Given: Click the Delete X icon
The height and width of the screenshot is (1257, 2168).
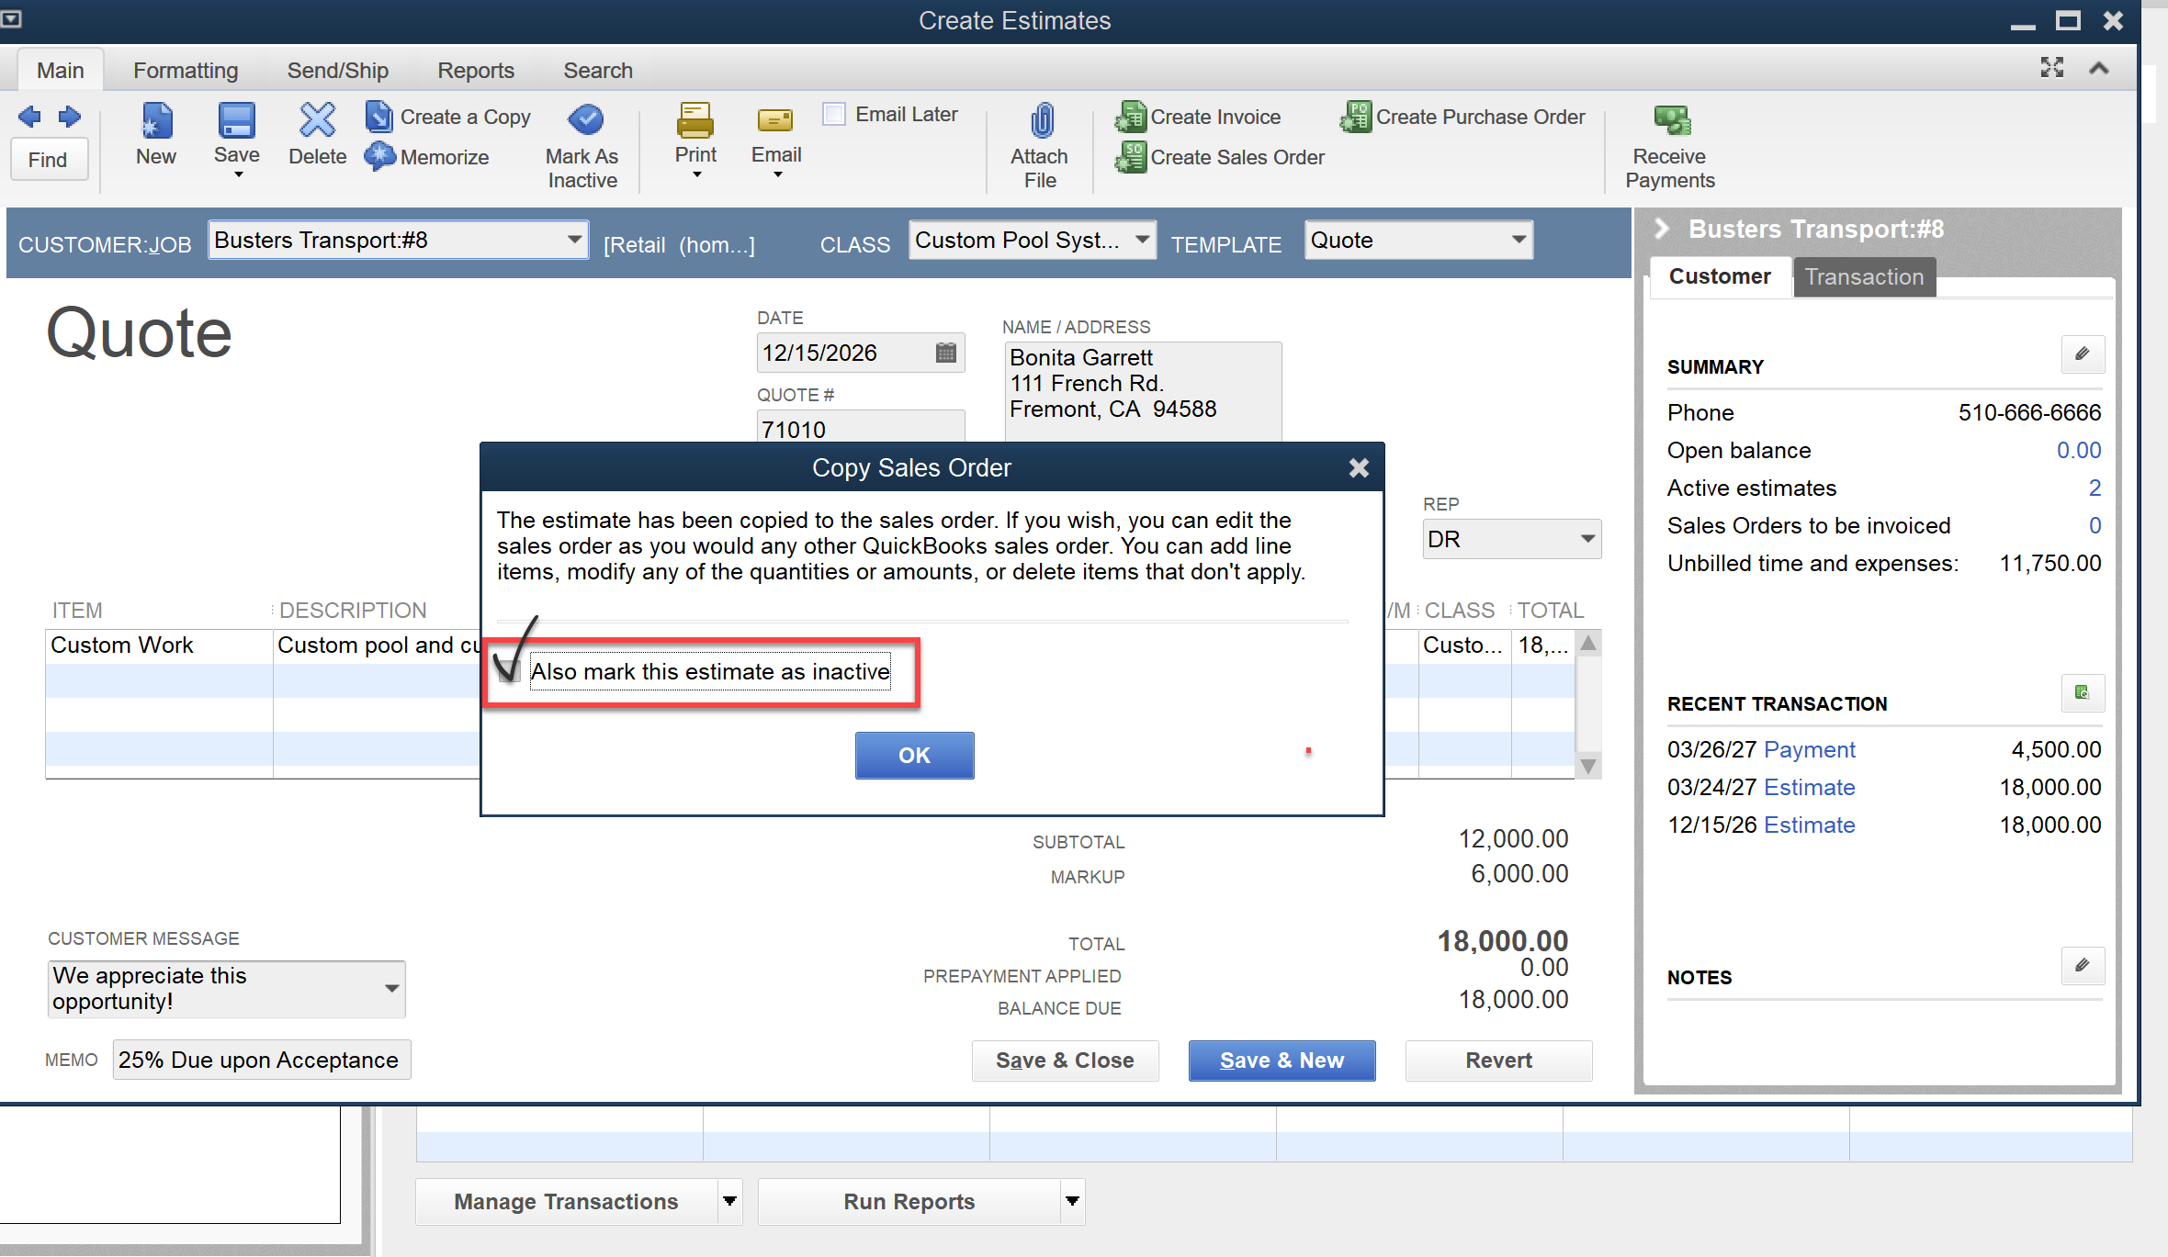Looking at the screenshot, I should click(x=317, y=120).
